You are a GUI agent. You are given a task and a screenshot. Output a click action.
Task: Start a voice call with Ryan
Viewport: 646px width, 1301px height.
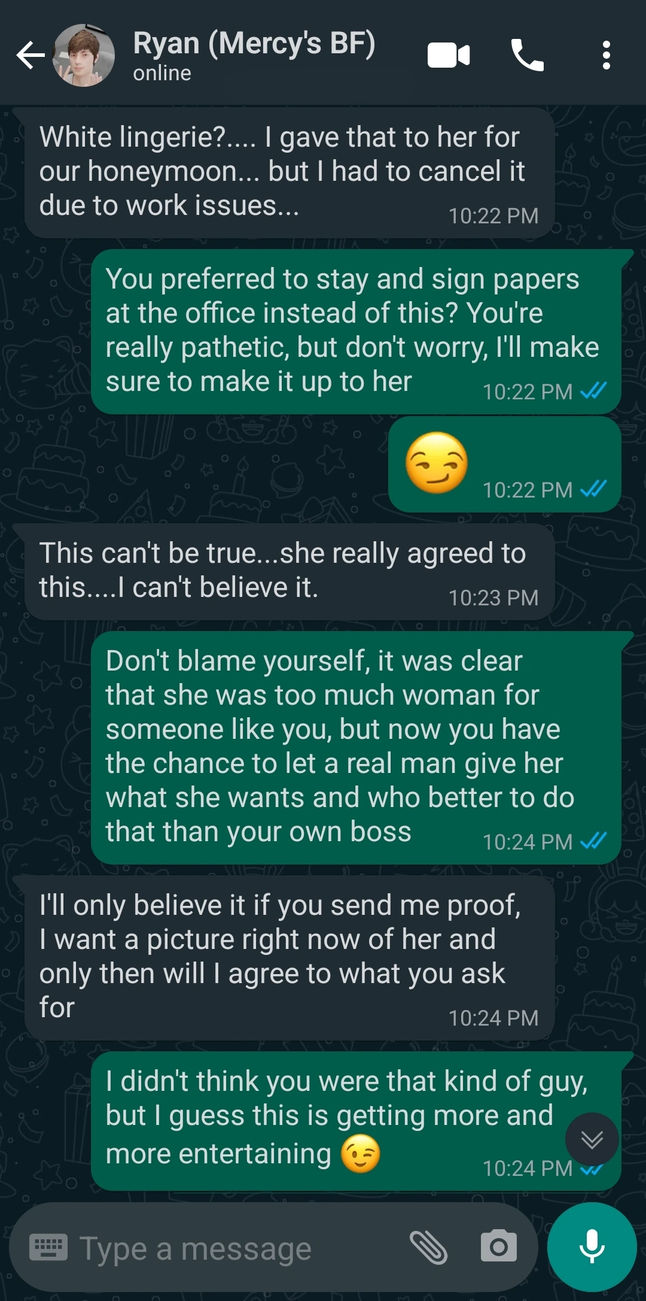[528, 56]
